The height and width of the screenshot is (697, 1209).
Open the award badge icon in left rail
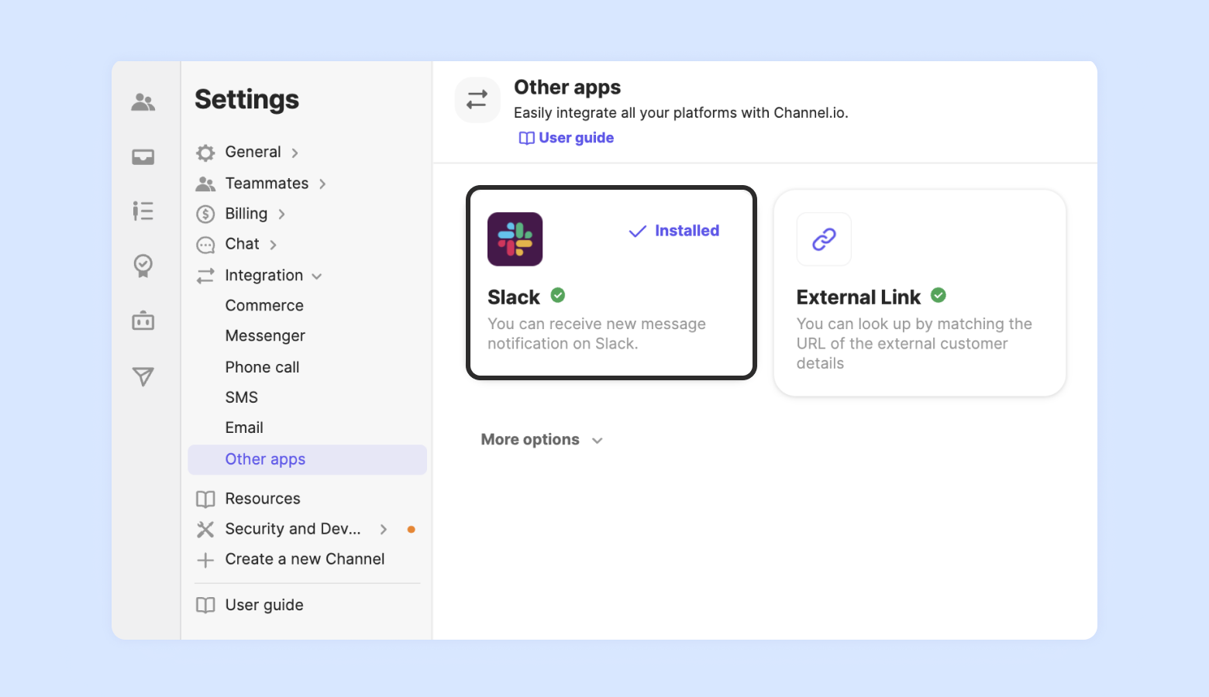pyautogui.click(x=143, y=266)
